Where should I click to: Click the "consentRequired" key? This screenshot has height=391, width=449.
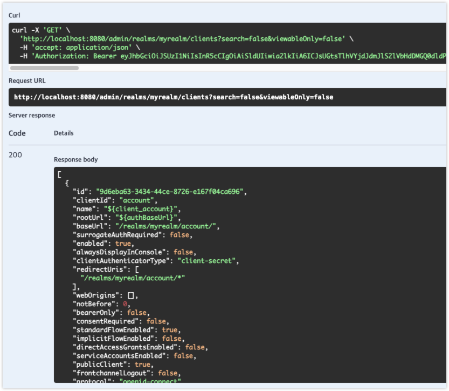pyautogui.click(x=106, y=321)
